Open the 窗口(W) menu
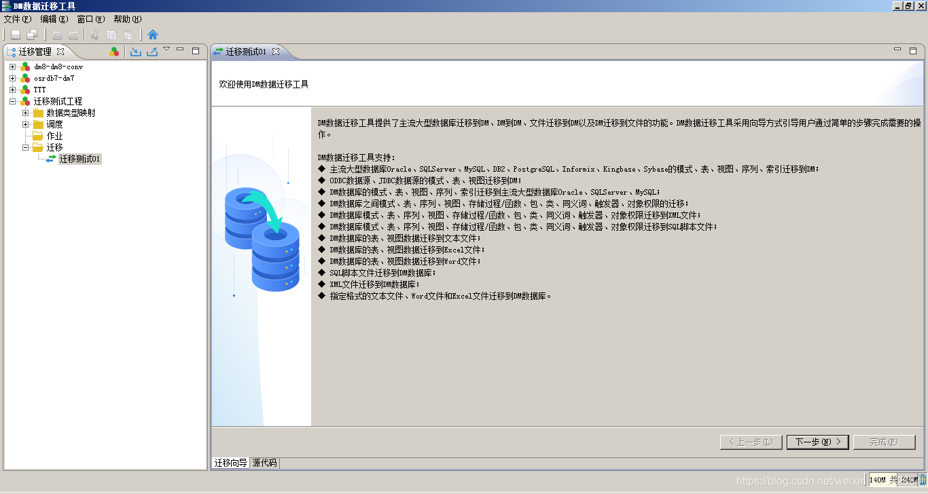This screenshot has width=928, height=494. pos(91,19)
